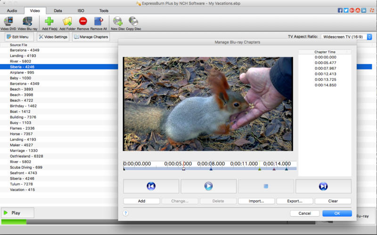Screen dimensions: 377x235
Task: Click the red Remove icon
Action: pos(83,21)
